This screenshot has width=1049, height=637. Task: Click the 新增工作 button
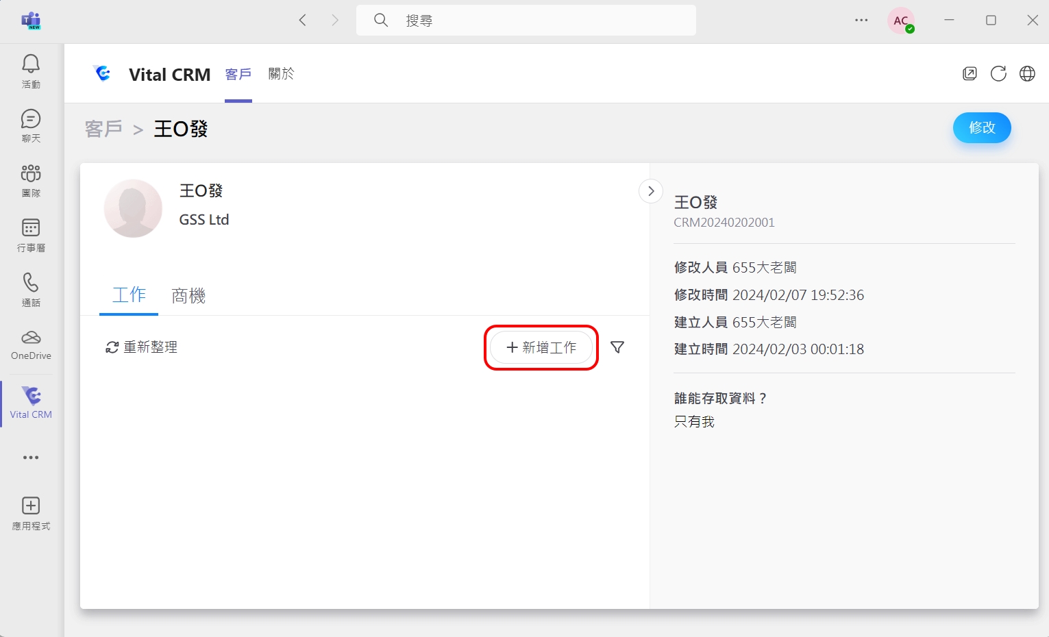(x=541, y=348)
